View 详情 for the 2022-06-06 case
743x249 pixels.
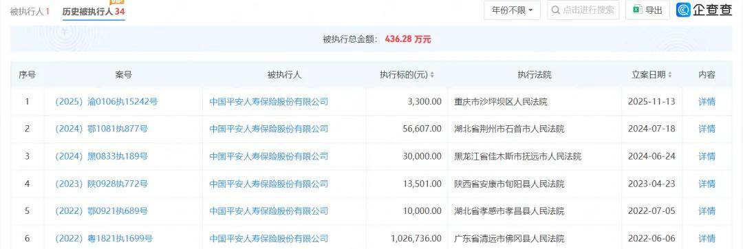pyautogui.click(x=707, y=239)
